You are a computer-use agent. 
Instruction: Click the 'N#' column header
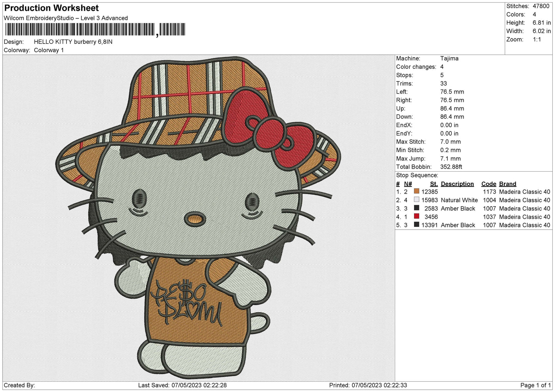pos(408,184)
